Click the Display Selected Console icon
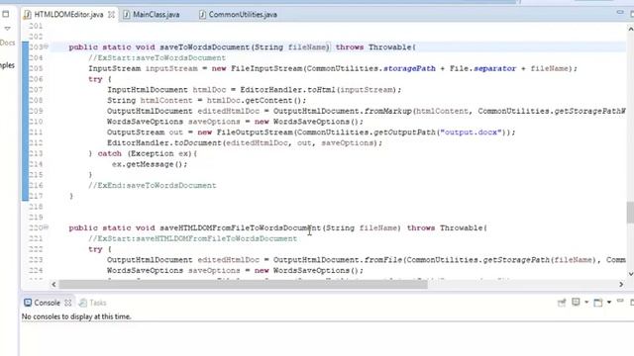Screen dimensions: 634x356 pyautogui.click(x=576, y=302)
